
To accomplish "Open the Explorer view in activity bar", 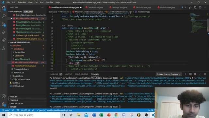I will 4,9.
